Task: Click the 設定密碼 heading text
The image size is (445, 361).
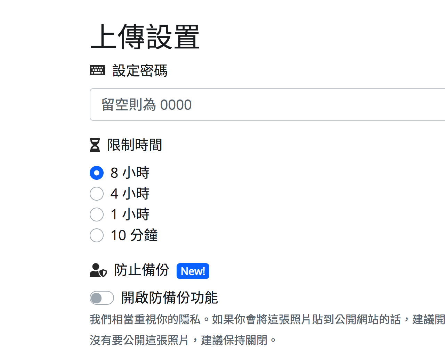Action: coord(139,71)
